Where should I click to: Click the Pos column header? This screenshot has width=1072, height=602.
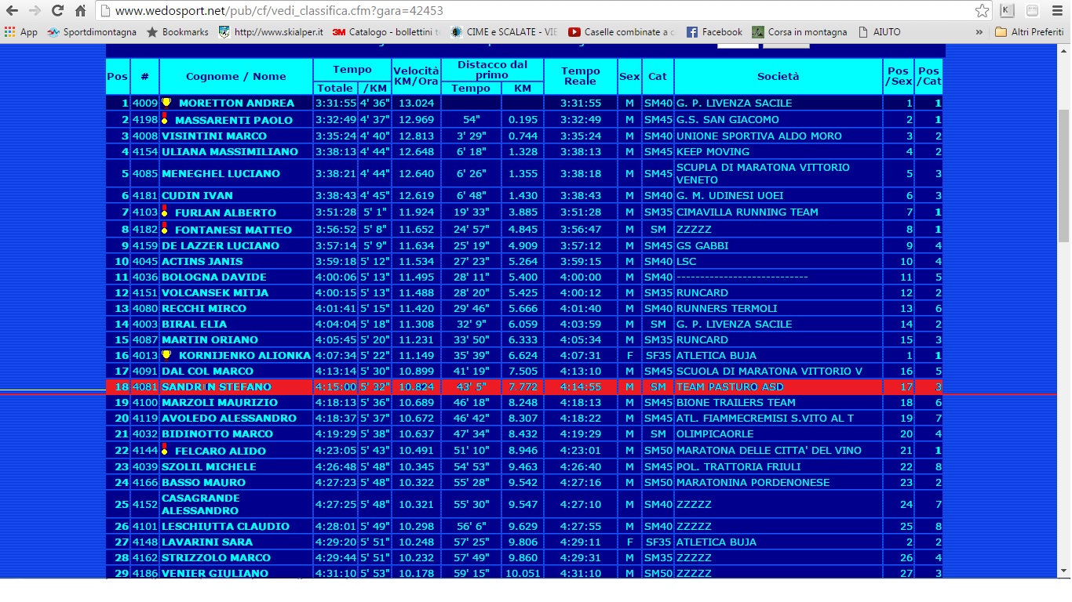(x=118, y=77)
